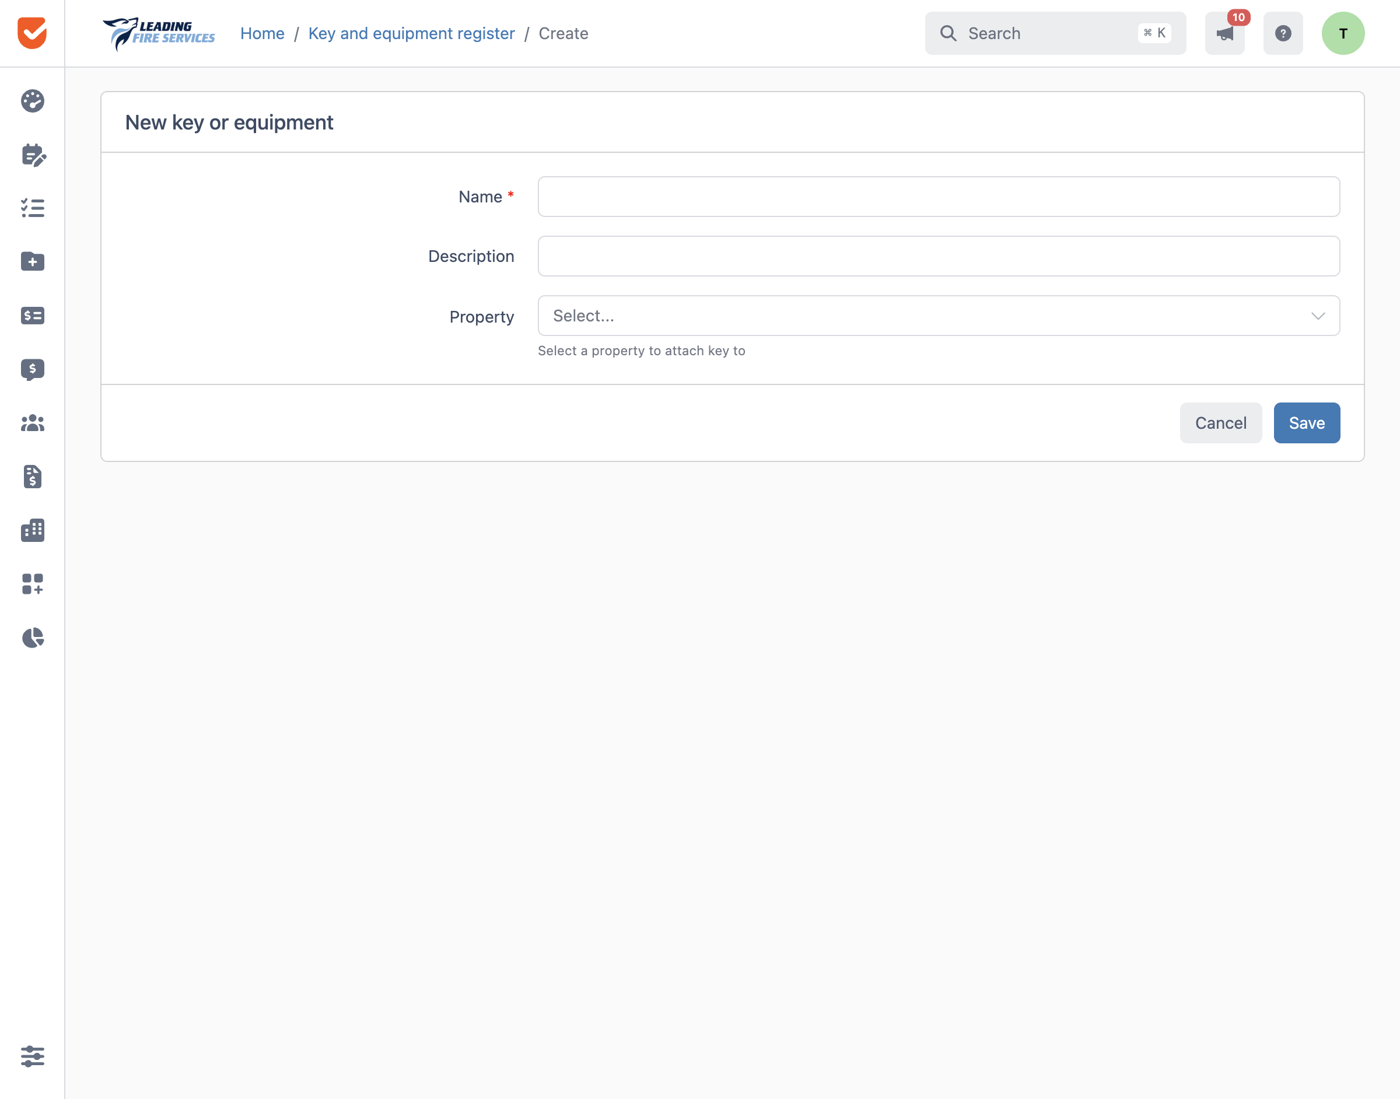Open the checklist tasks icon
Viewport: 1400px width, 1099px height.
32,208
